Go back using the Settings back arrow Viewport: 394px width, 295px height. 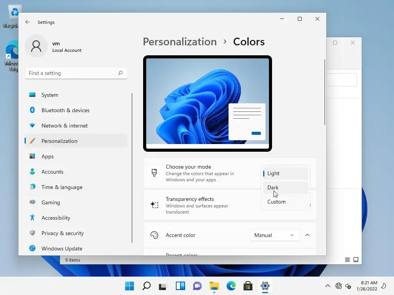point(28,22)
